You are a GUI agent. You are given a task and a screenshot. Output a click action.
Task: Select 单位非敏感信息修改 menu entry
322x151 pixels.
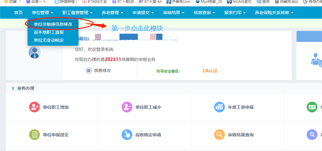click(53, 24)
